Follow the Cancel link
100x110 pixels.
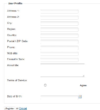(x=23, y=108)
